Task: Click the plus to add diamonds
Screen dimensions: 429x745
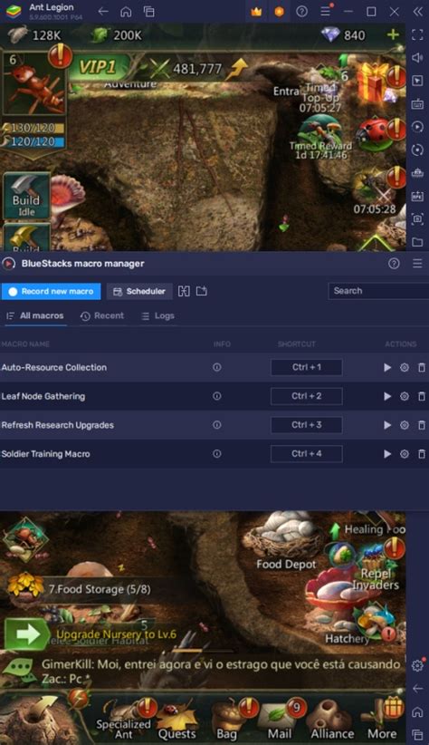Action: click(x=393, y=34)
